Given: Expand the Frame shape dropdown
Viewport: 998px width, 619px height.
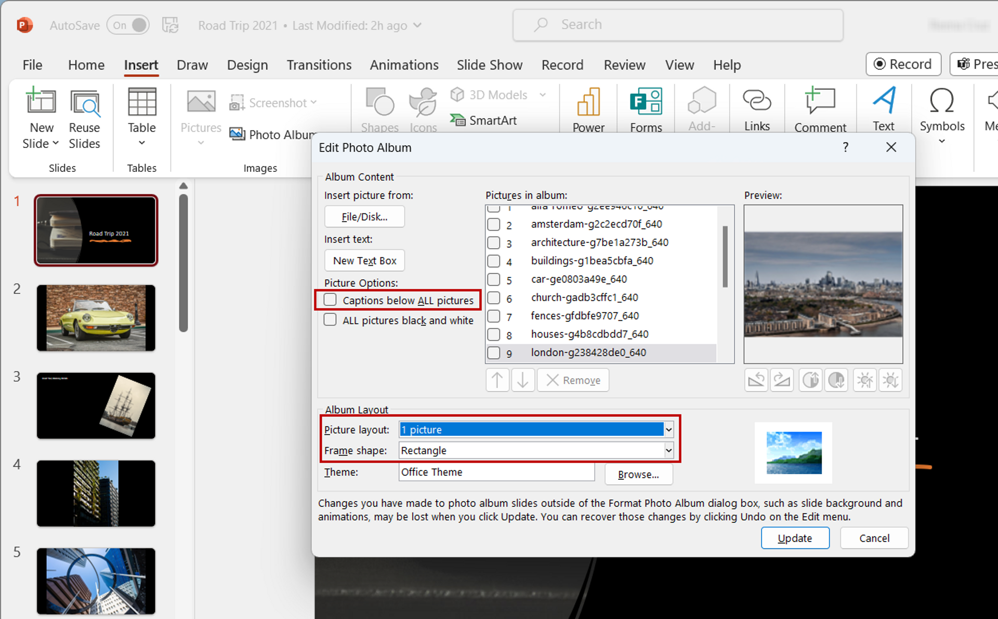Looking at the screenshot, I should point(668,450).
